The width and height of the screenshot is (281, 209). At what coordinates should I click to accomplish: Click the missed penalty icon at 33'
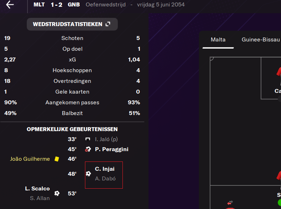pos(87,139)
